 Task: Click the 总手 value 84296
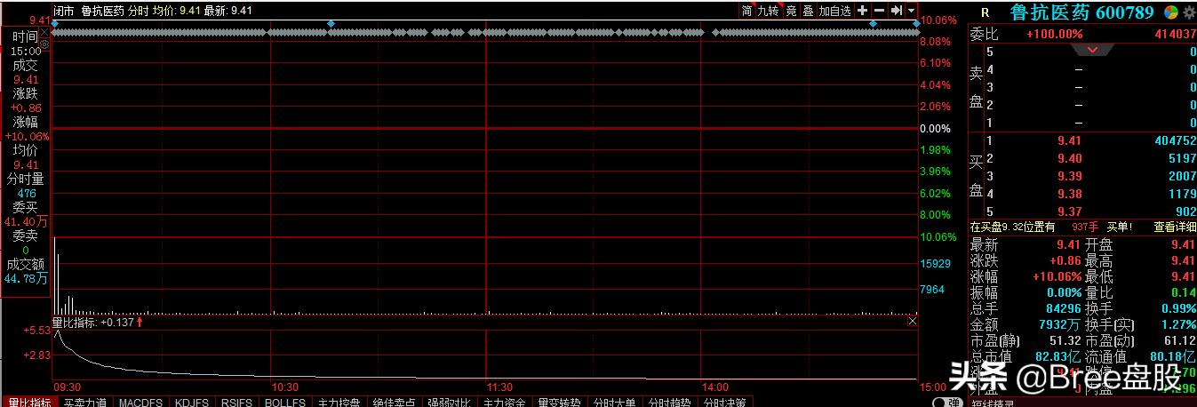tap(1062, 308)
